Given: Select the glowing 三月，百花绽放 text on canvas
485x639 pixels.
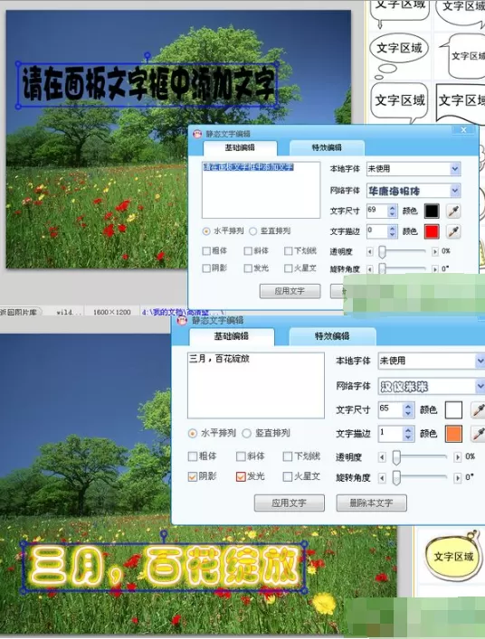Looking at the screenshot, I should [164, 567].
